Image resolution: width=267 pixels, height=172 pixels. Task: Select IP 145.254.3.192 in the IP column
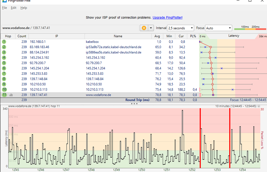pos(39,58)
